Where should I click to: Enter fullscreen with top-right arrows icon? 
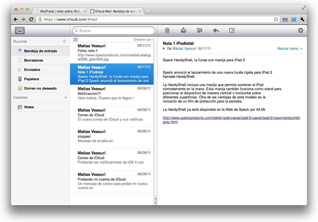click(x=304, y=8)
